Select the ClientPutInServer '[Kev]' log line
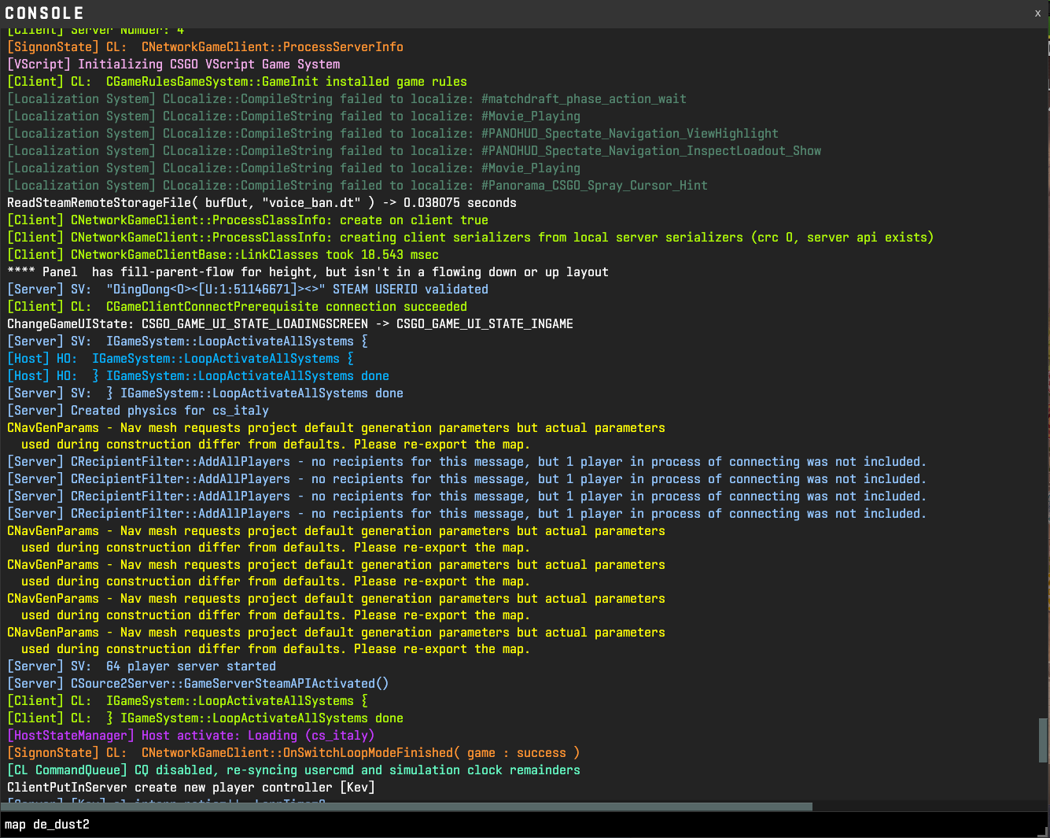1050x838 pixels. pyautogui.click(x=191, y=788)
